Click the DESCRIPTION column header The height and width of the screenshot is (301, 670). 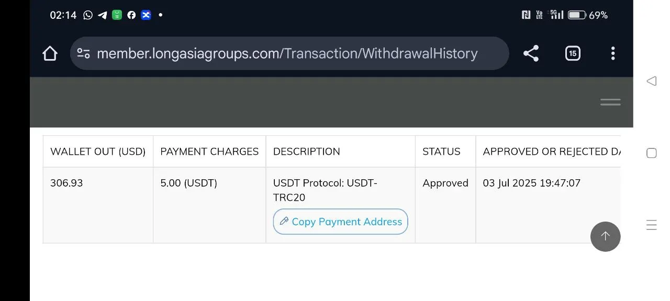pos(307,152)
